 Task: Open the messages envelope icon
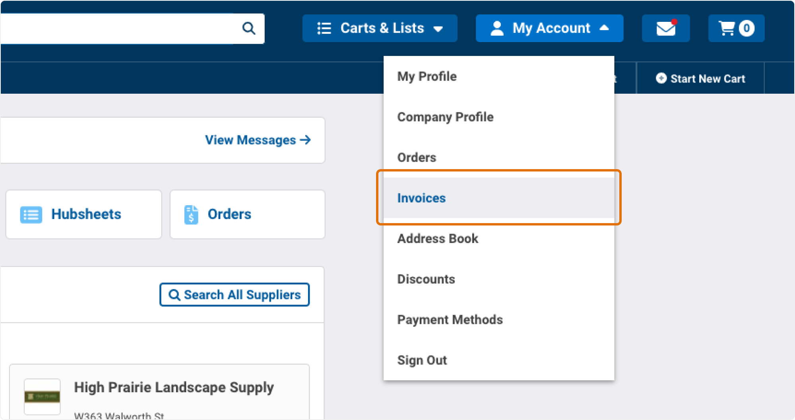pos(666,28)
